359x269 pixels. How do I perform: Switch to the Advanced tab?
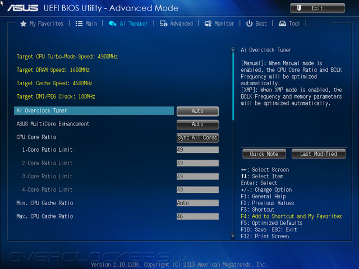coord(176,24)
